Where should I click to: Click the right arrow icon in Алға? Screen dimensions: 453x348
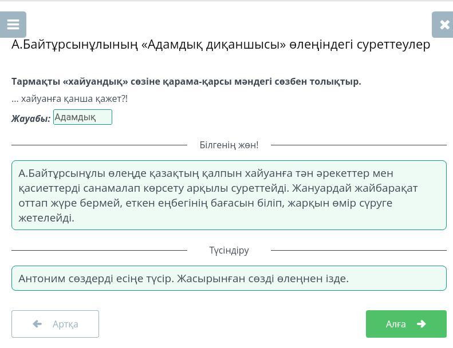(422, 324)
